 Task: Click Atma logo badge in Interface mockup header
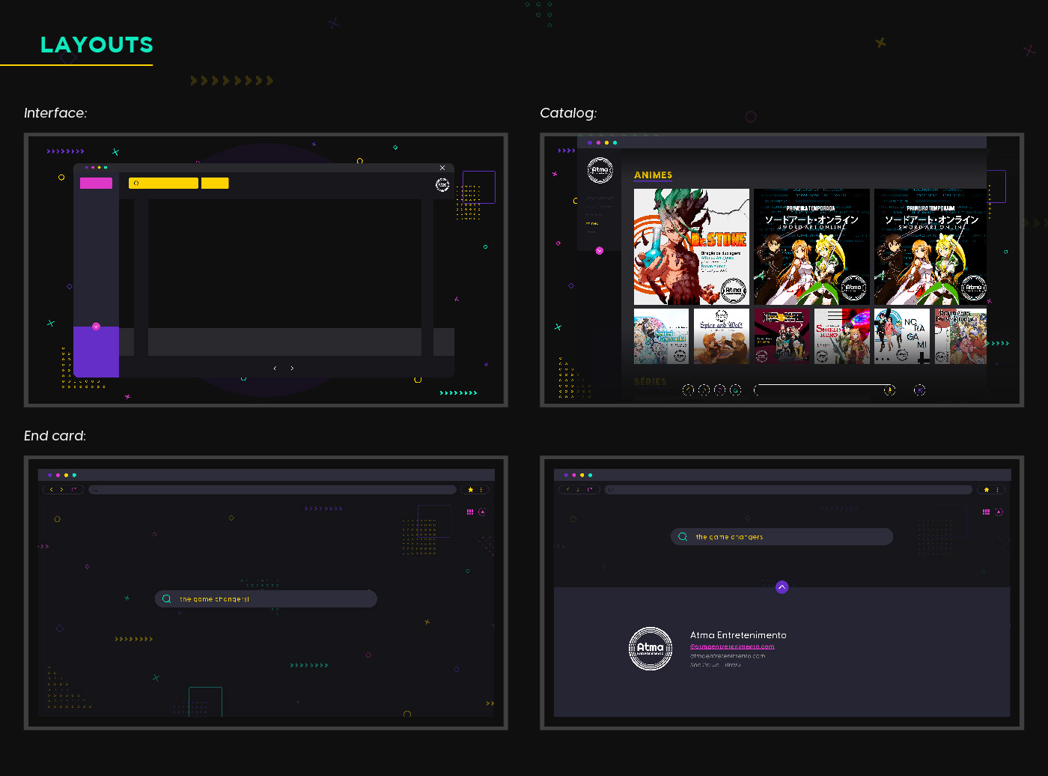442,185
